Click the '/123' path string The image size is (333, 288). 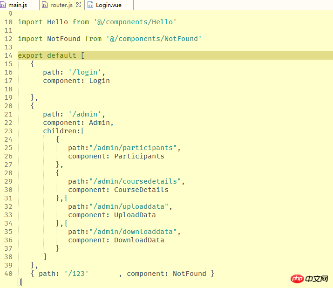[76, 274]
